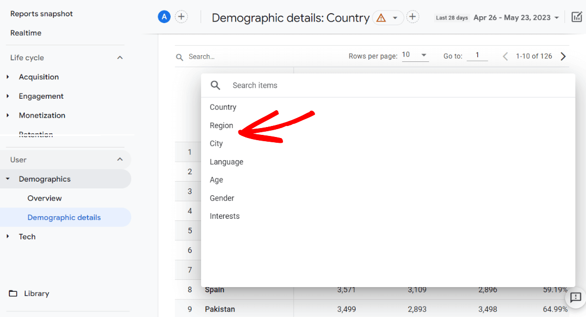586x317 pixels.
Task: Go to next page of results arrow
Action: point(563,56)
